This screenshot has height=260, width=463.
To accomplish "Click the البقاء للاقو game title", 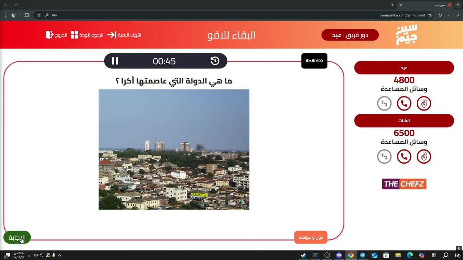I will 231,35.
